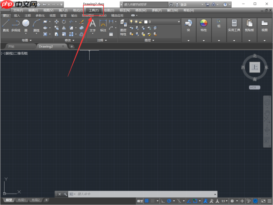Select the Line (直线) tool
This screenshot has width=273, height=205.
[x=6, y=26]
